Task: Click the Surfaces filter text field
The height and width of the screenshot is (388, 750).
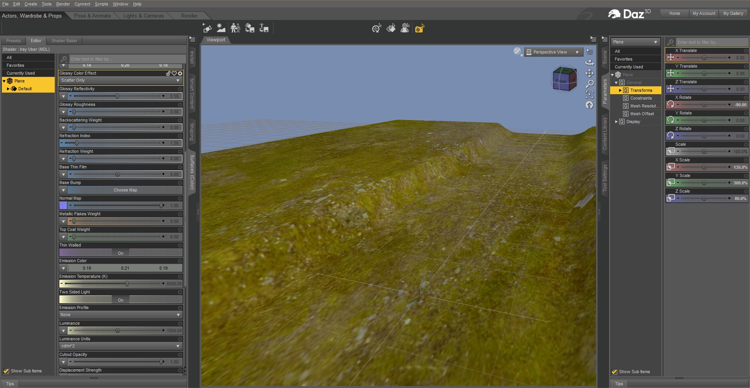Action: (x=127, y=59)
